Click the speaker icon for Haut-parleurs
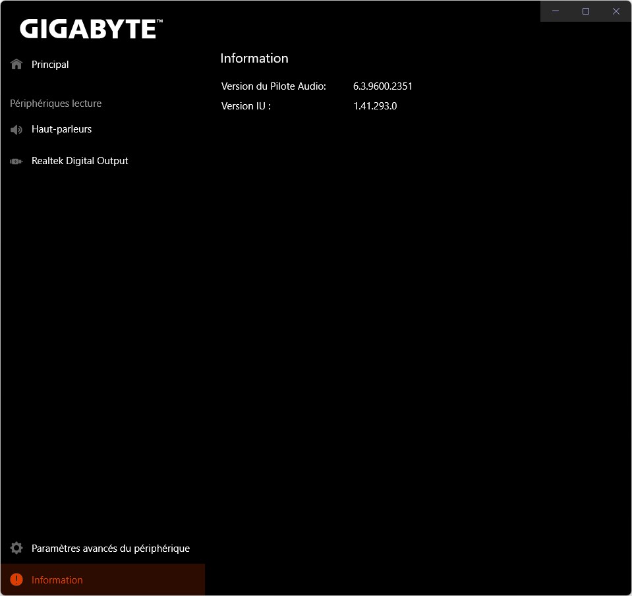The width and height of the screenshot is (632, 596). (16, 129)
